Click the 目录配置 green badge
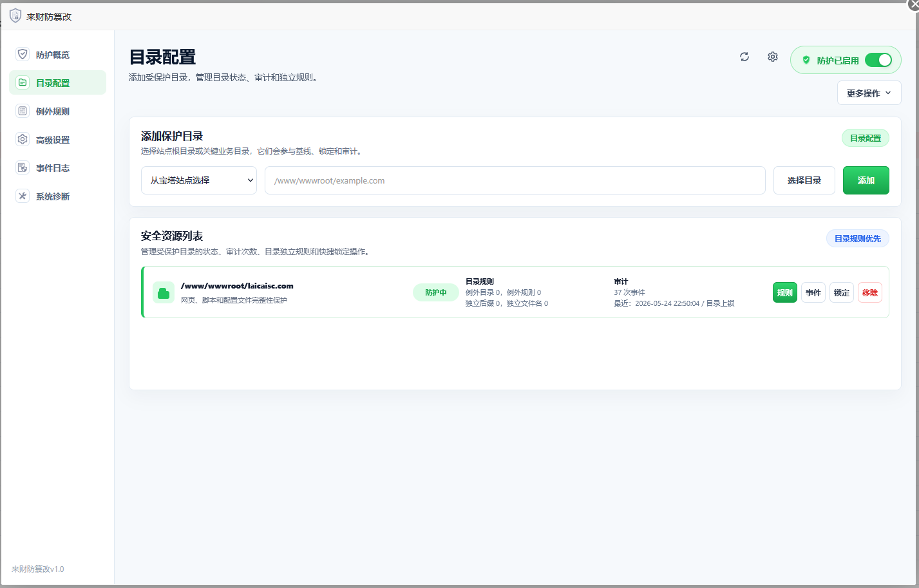This screenshot has height=588, width=919. (865, 138)
